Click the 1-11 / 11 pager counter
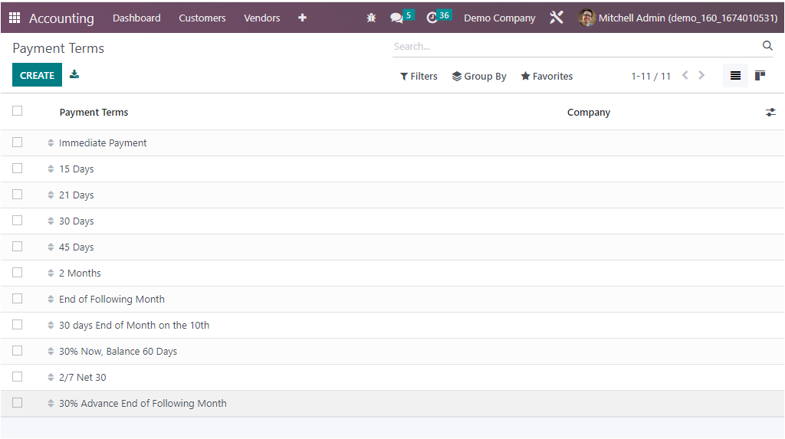The image size is (785, 439). click(650, 76)
